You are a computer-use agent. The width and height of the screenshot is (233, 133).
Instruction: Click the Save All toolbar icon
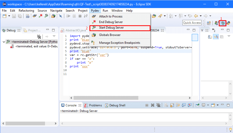click(x=20, y=16)
